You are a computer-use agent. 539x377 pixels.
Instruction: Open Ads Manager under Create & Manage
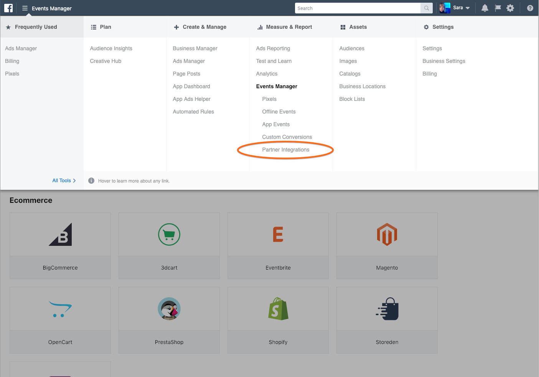[x=189, y=61]
